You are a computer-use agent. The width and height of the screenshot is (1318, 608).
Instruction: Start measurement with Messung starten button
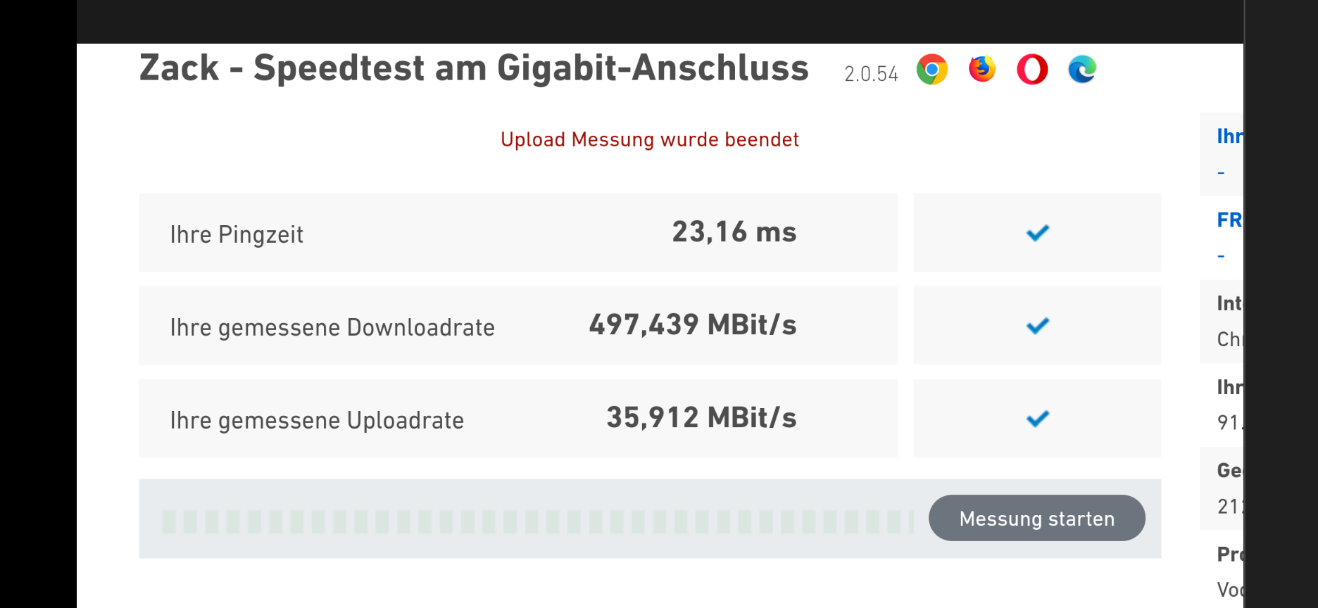coord(1037,518)
